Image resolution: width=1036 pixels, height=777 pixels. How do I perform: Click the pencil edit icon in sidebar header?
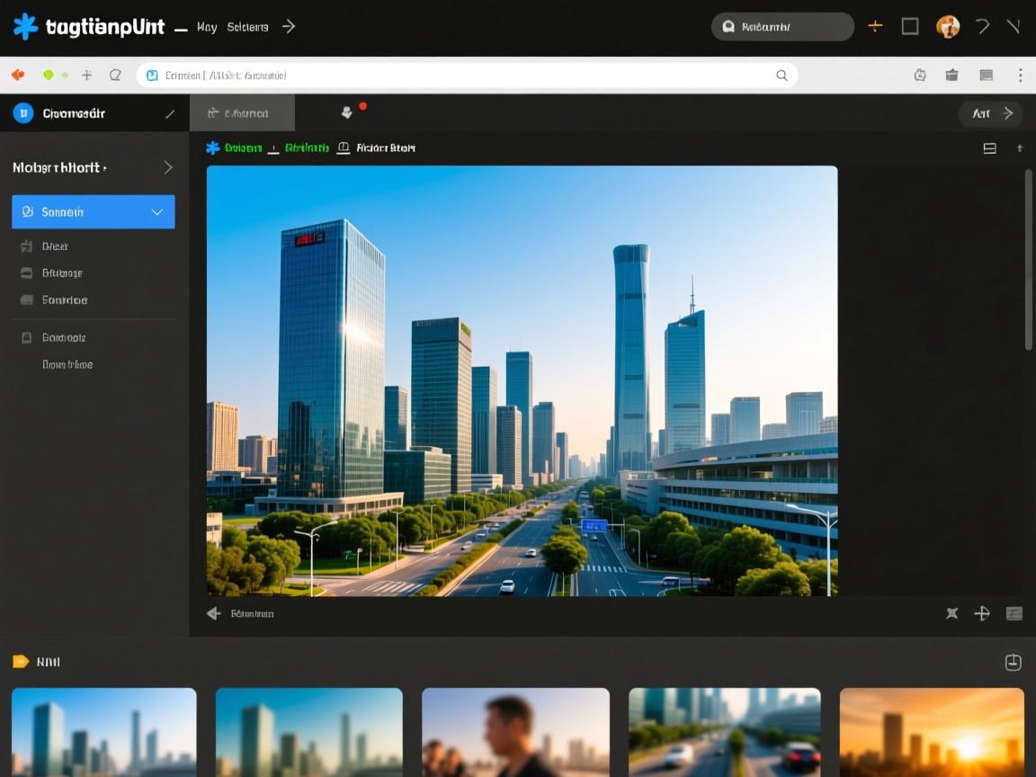click(x=170, y=113)
